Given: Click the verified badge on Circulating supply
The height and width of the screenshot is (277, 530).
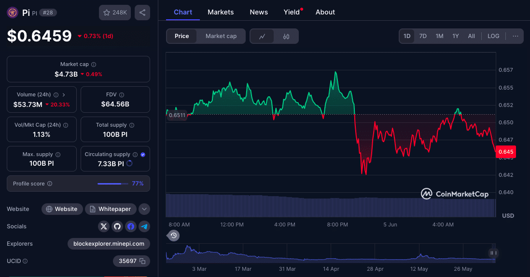Looking at the screenshot, I should pos(143,155).
